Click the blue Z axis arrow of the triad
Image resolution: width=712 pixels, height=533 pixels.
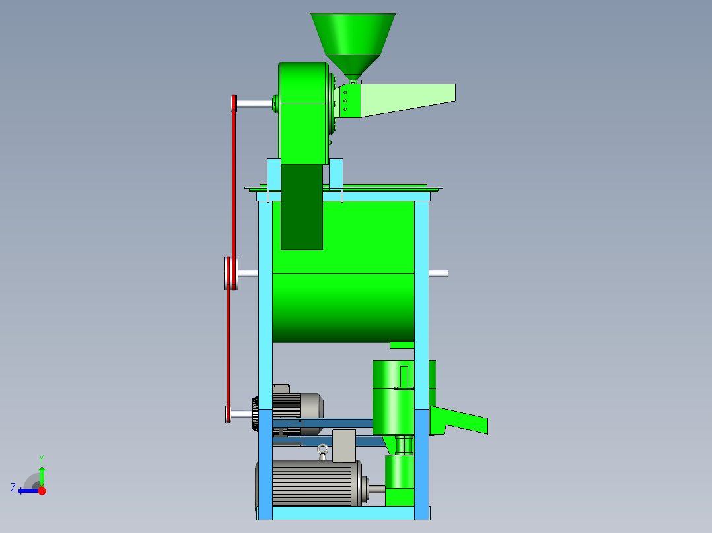tap(27, 491)
